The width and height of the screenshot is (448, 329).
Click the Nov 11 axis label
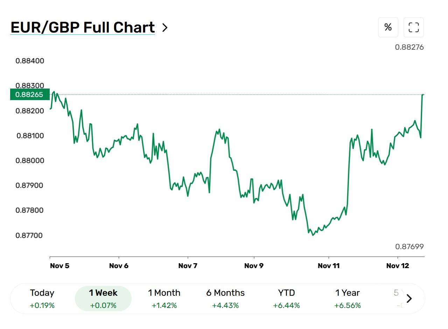click(x=329, y=266)
